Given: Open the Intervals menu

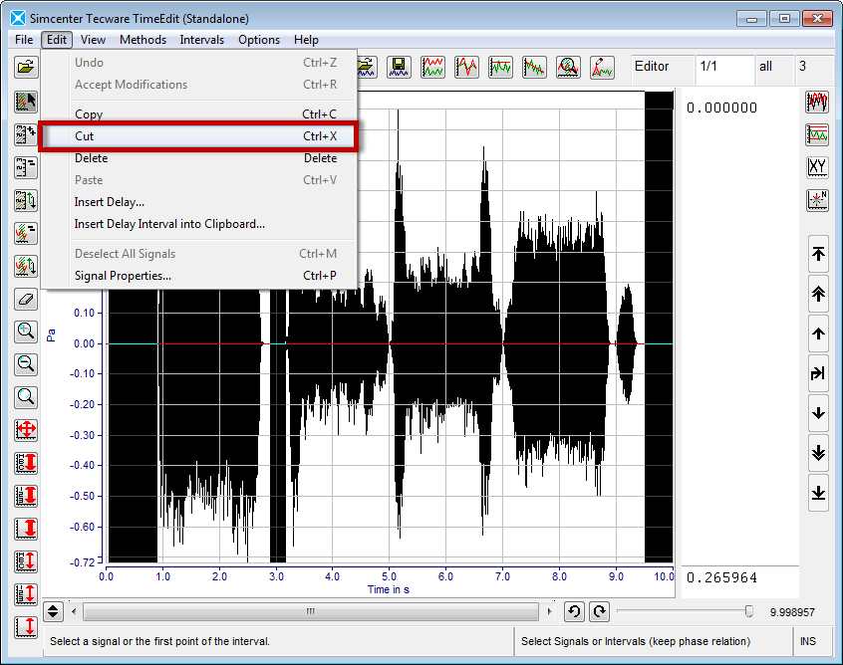Looking at the screenshot, I should 202,40.
